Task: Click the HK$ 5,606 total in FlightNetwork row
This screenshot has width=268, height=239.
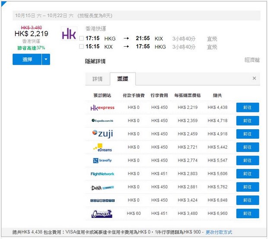Action: 217,174
